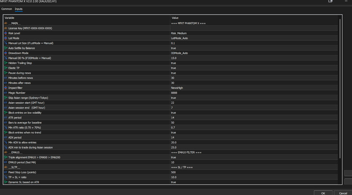
Task: Click the Cancel button
Action: 343,193
